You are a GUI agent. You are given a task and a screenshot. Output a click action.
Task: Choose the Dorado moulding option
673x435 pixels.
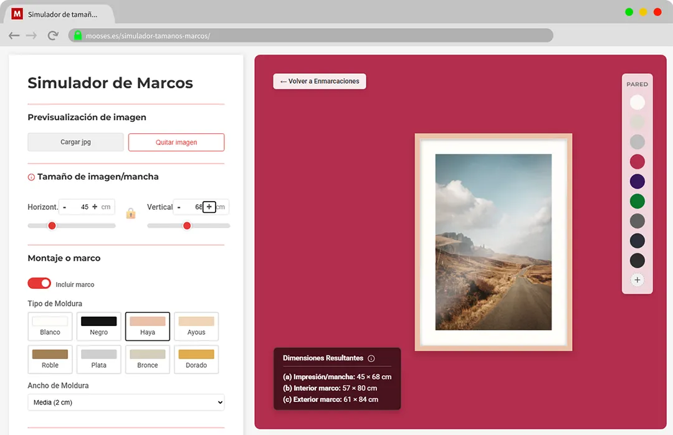click(x=196, y=359)
